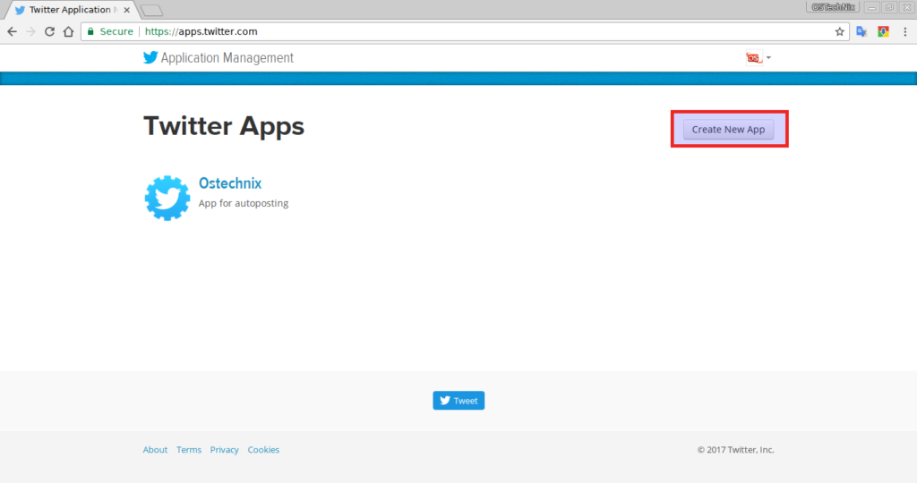917x483 pixels.
Task: Click the Create New App button
Action: [x=728, y=130]
